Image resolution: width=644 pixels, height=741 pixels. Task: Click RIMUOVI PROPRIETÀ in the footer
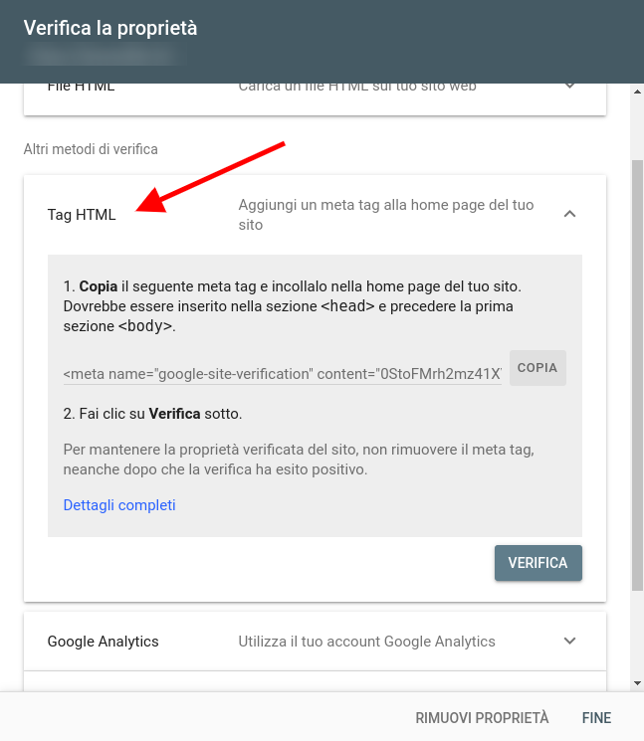coord(482,718)
